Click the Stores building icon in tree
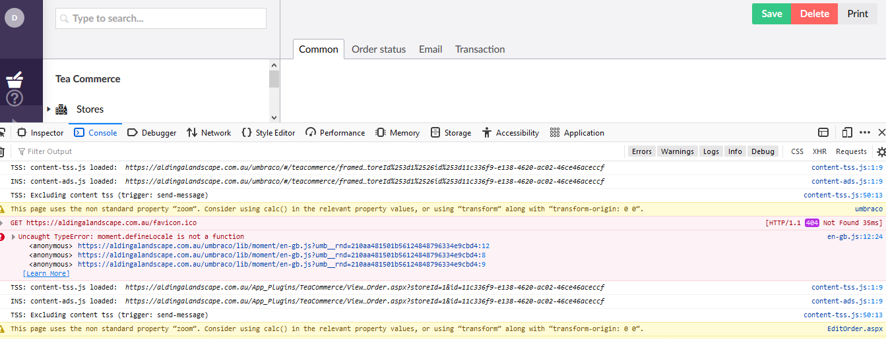The height and width of the screenshot is (339, 886). coord(61,109)
